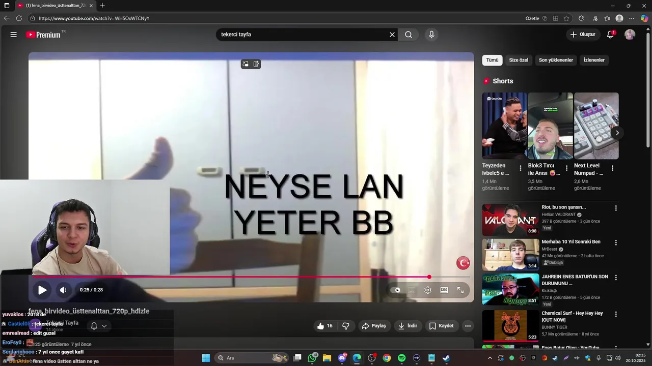652x366 pixels.
Task: Open options for Merhaba 10 Yıl Sonraki Ben
Action: tap(616, 243)
